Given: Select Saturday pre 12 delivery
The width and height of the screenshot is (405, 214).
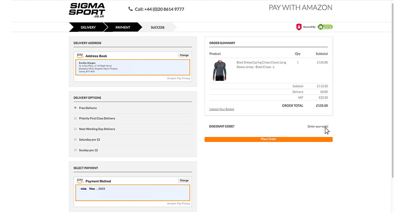Looking at the screenshot, I should (x=75, y=139).
